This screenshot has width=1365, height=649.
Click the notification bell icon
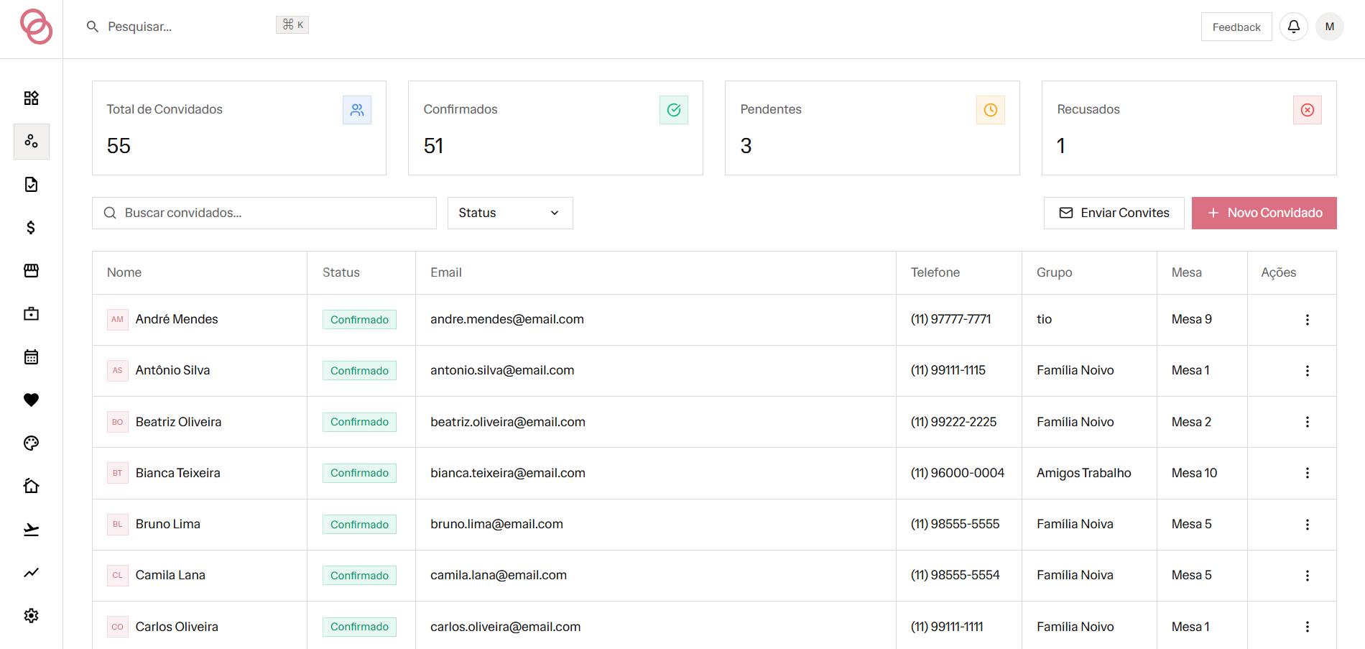(1293, 27)
